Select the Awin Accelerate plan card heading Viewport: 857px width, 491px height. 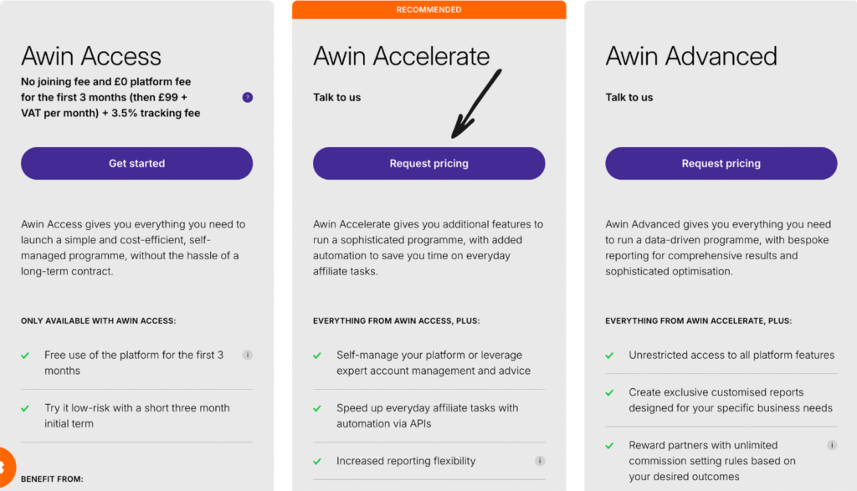tap(401, 56)
